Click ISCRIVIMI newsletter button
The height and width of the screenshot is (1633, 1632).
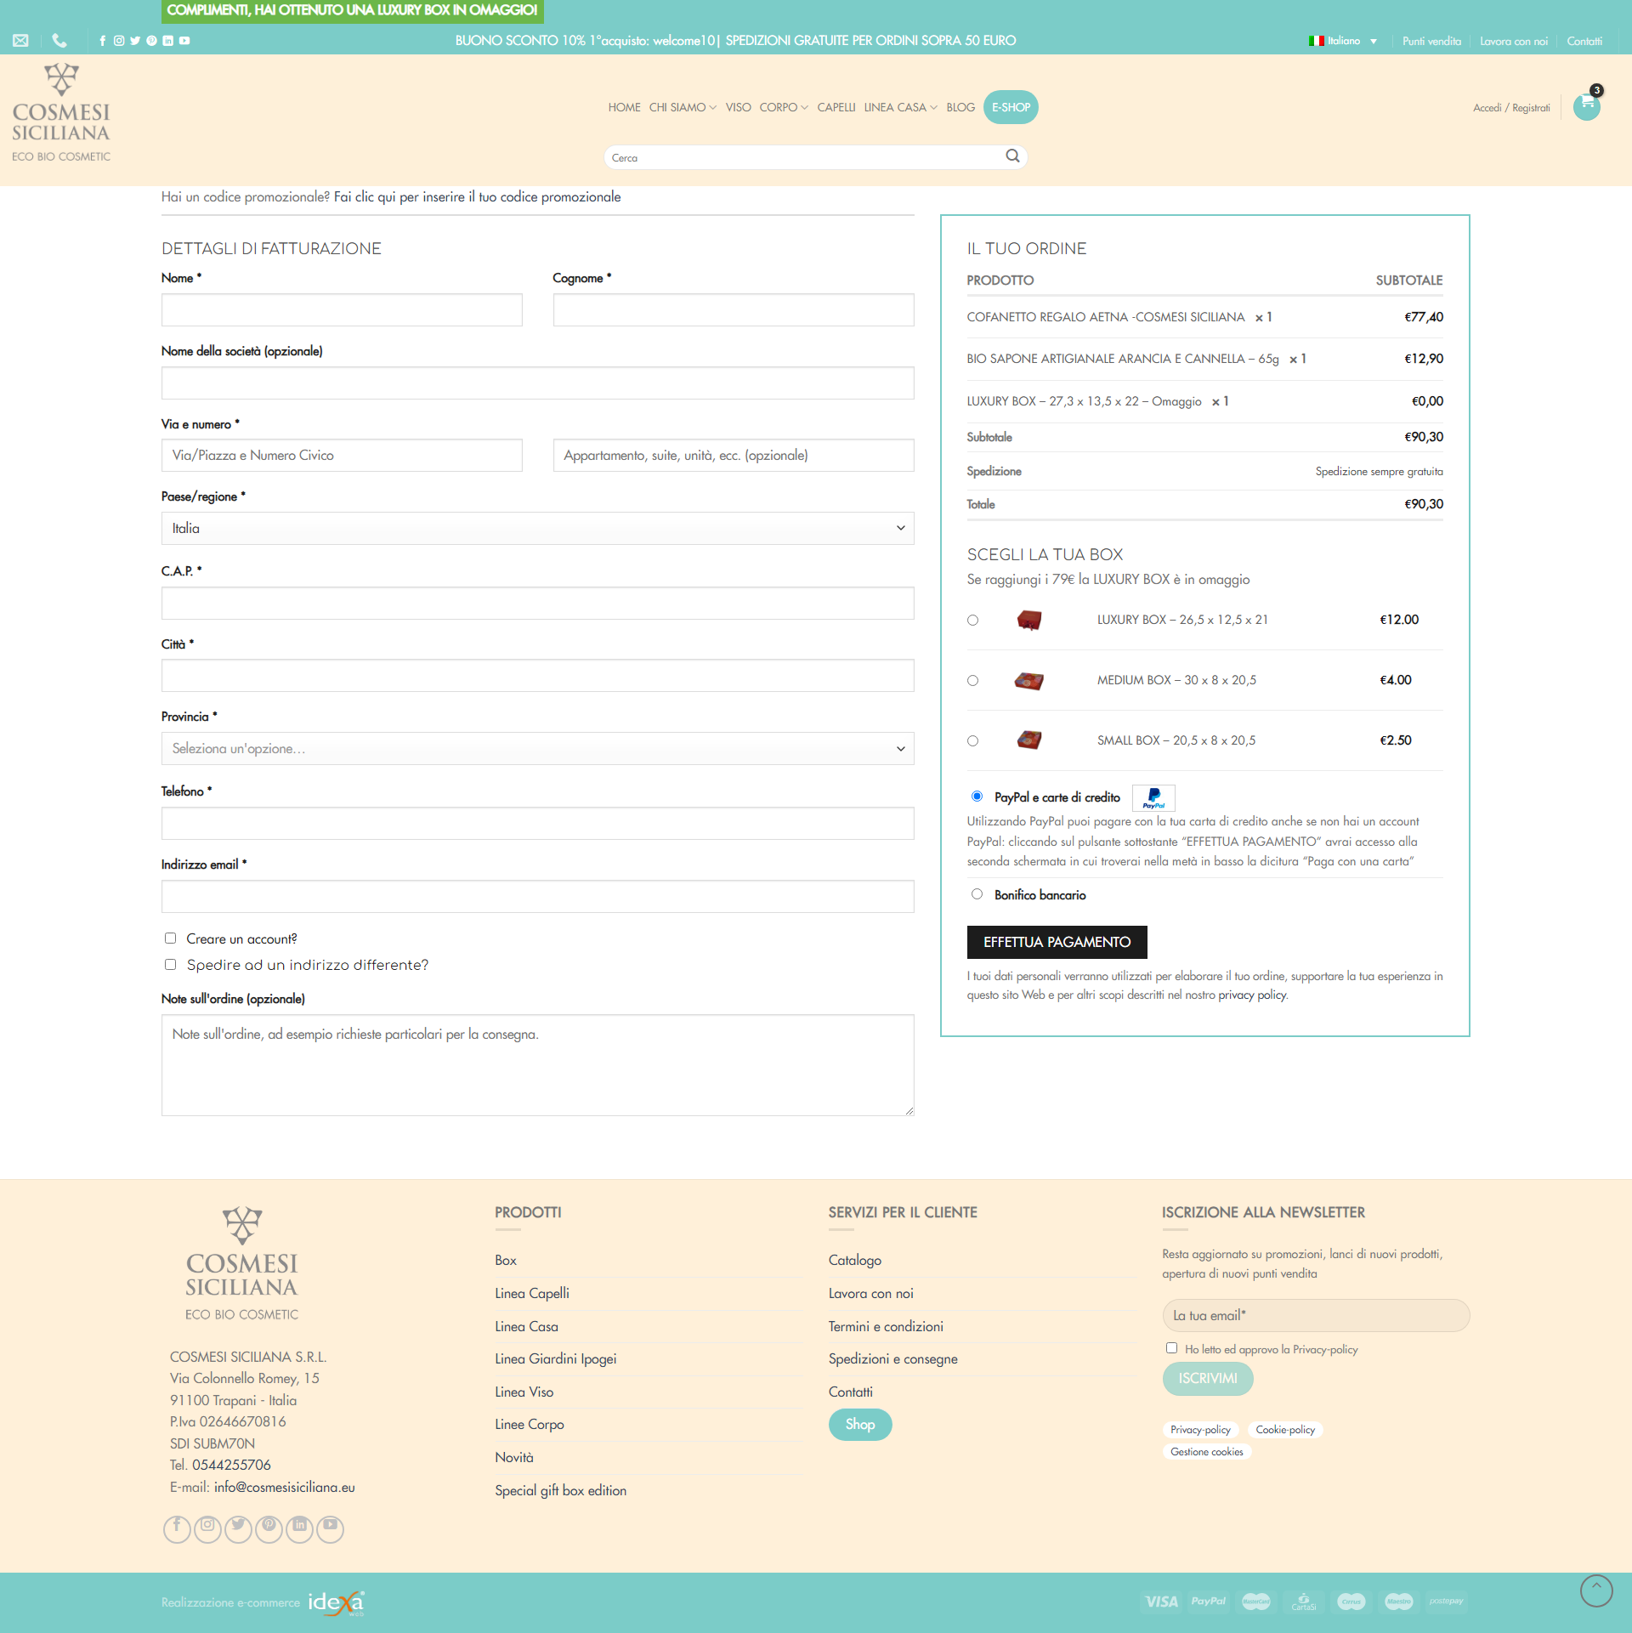(1208, 1378)
